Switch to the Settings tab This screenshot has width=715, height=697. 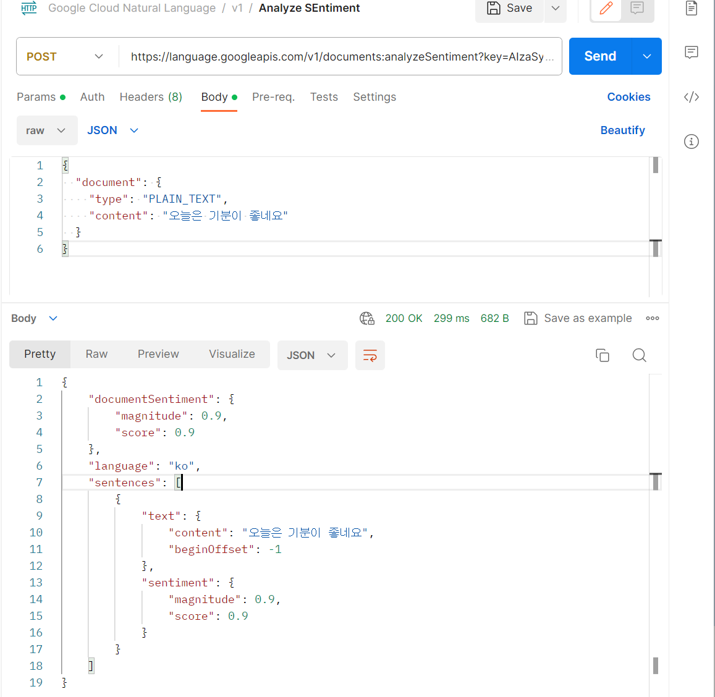pos(374,97)
